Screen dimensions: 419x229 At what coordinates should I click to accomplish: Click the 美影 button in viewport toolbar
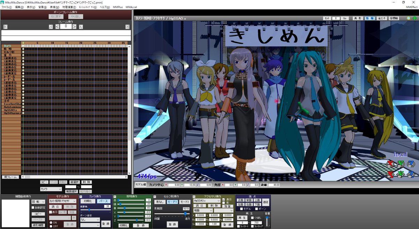[357, 18]
